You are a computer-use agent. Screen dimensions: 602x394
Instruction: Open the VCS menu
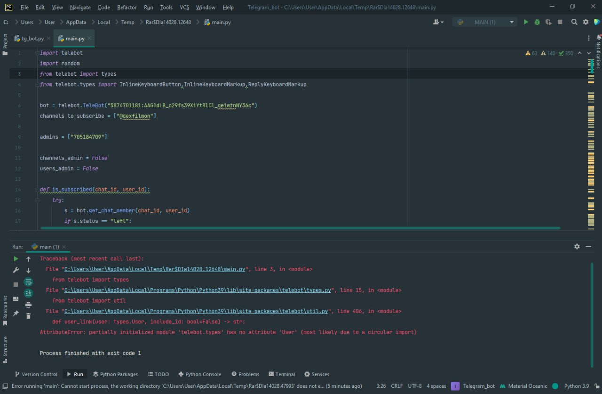tap(184, 7)
